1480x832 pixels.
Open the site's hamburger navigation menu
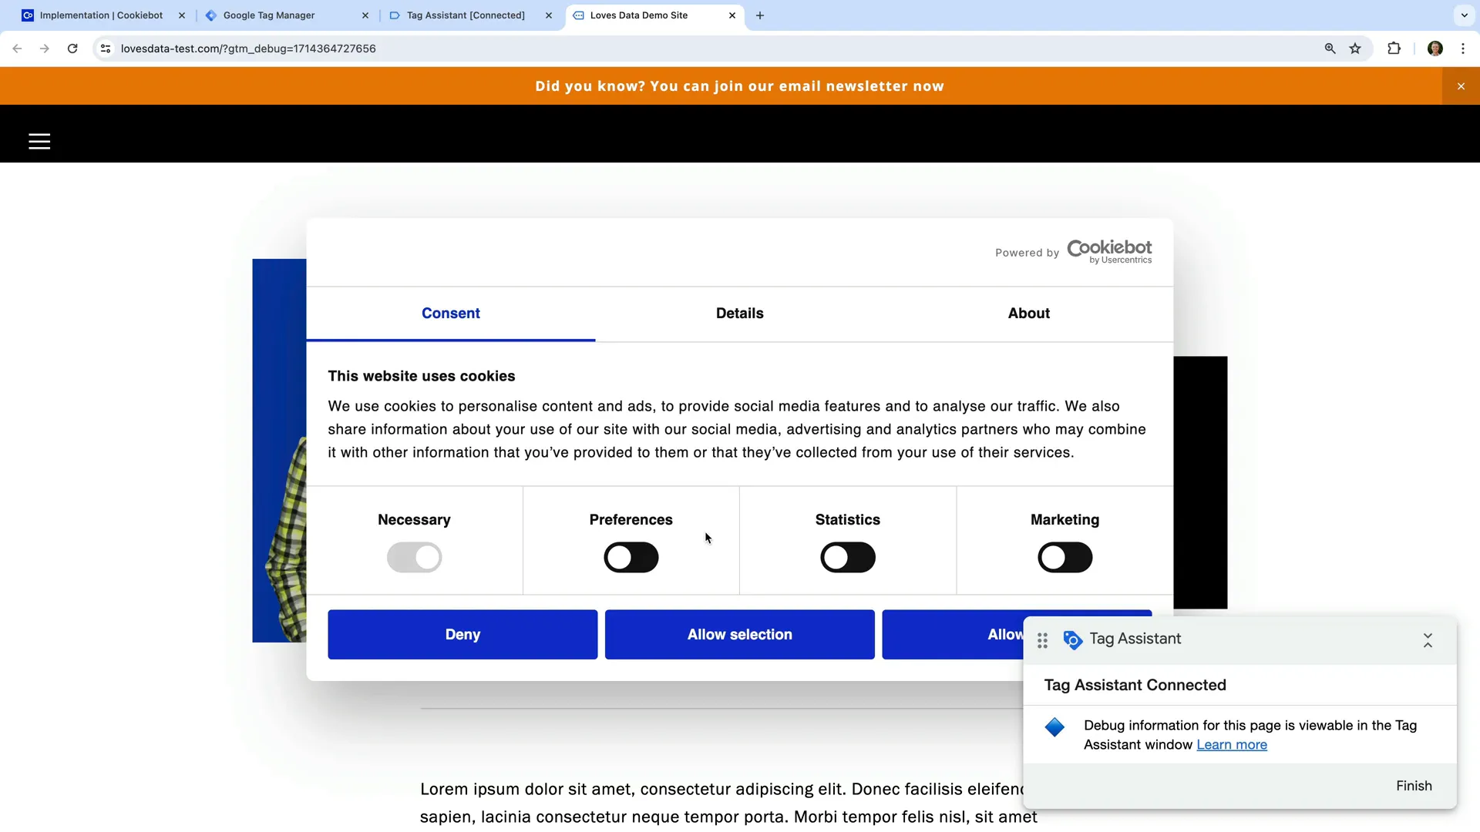[x=39, y=141]
